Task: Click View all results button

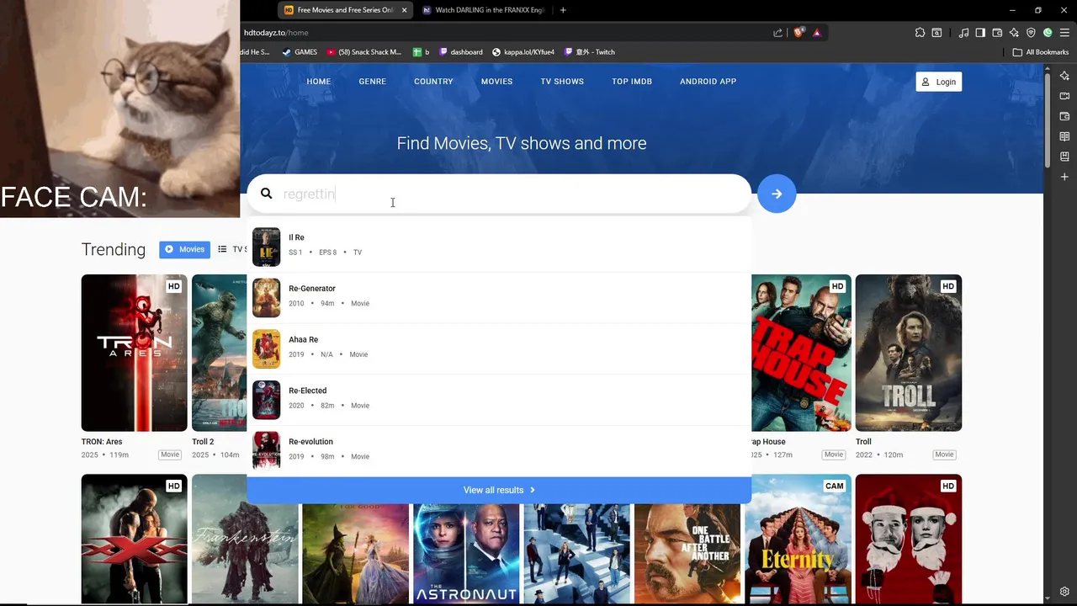Action: click(x=499, y=490)
